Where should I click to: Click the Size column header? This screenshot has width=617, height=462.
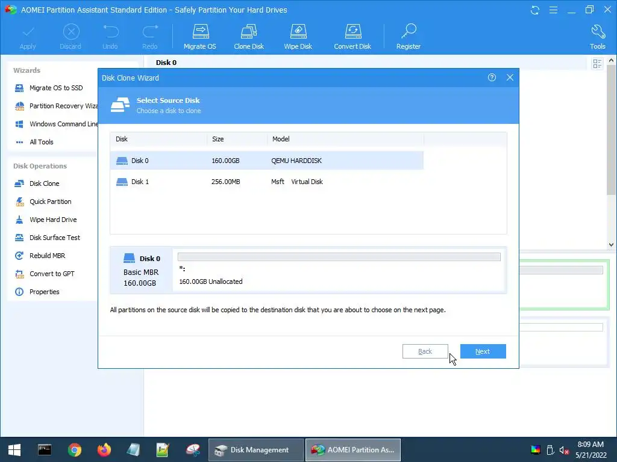coord(237,139)
